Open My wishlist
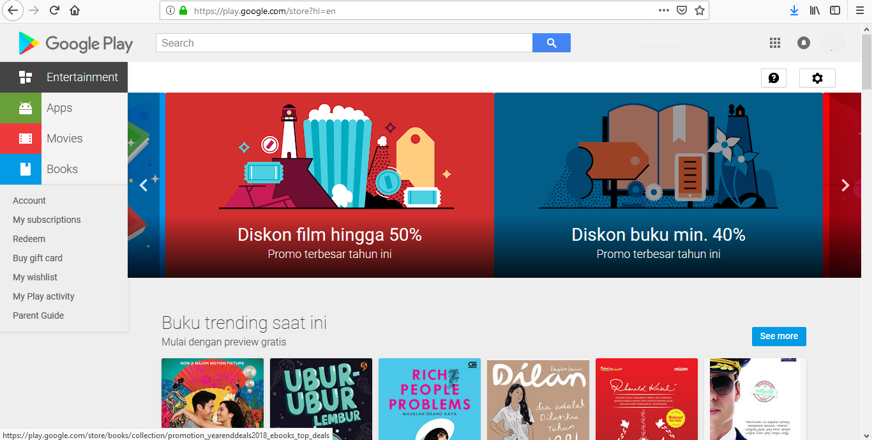 pyautogui.click(x=35, y=277)
